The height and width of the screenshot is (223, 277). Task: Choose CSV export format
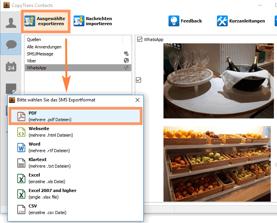76,209
